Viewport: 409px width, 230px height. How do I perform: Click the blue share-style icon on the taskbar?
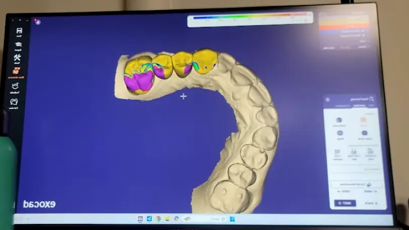coord(149,219)
